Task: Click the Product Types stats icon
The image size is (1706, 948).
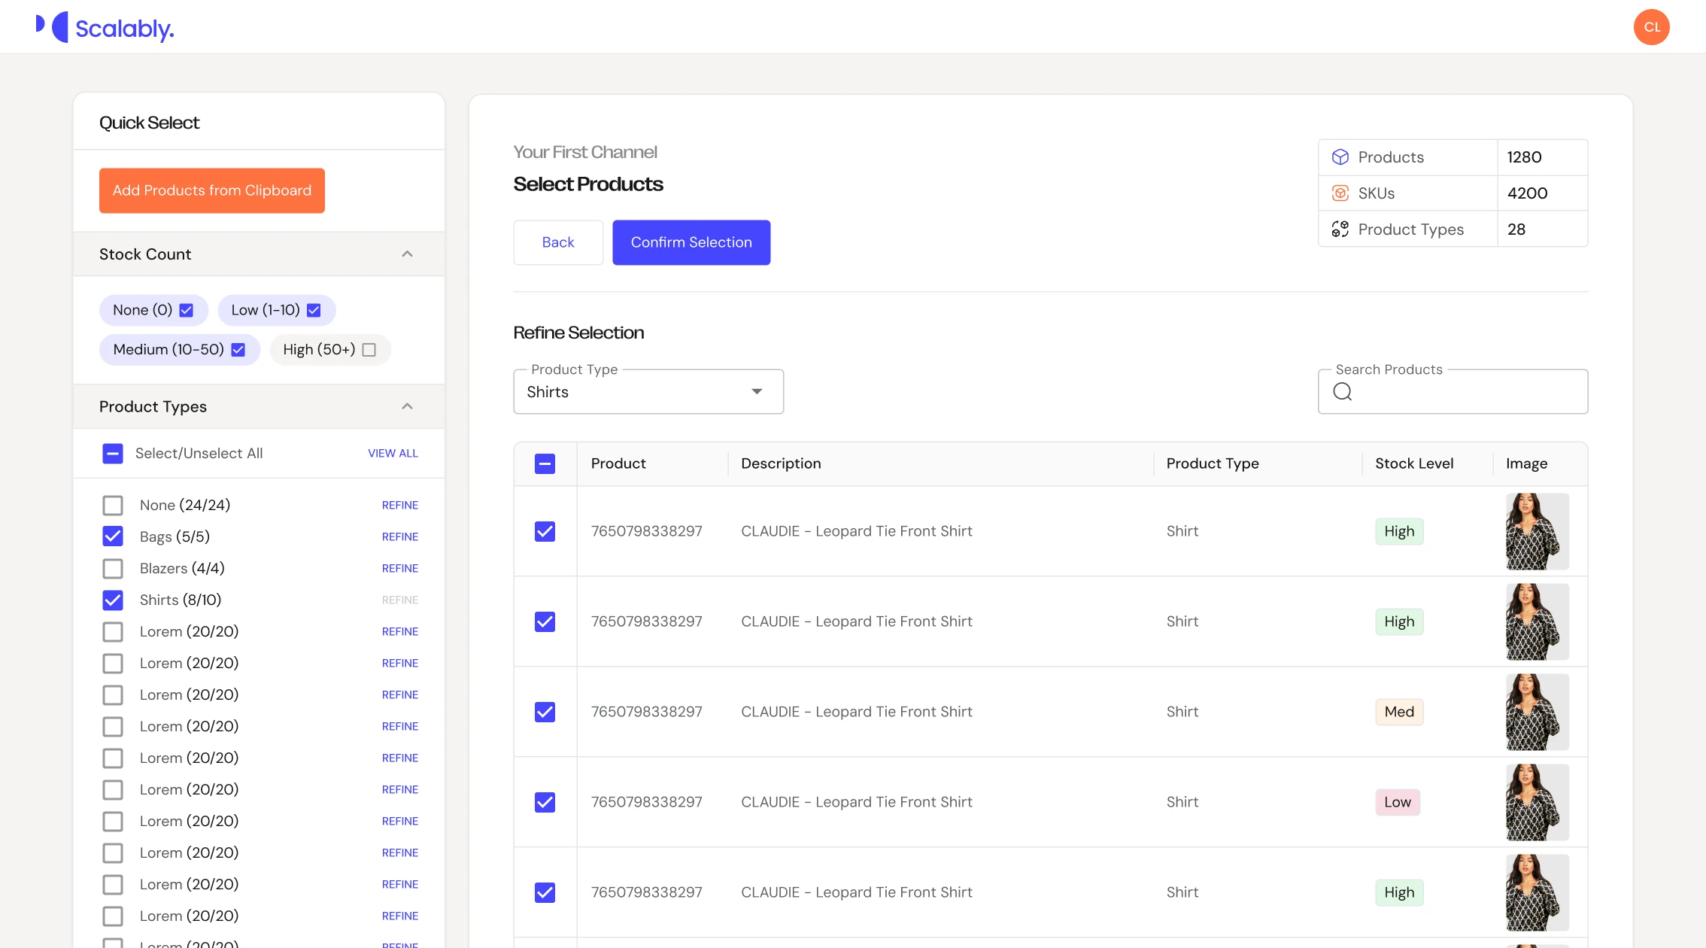Action: (1340, 229)
